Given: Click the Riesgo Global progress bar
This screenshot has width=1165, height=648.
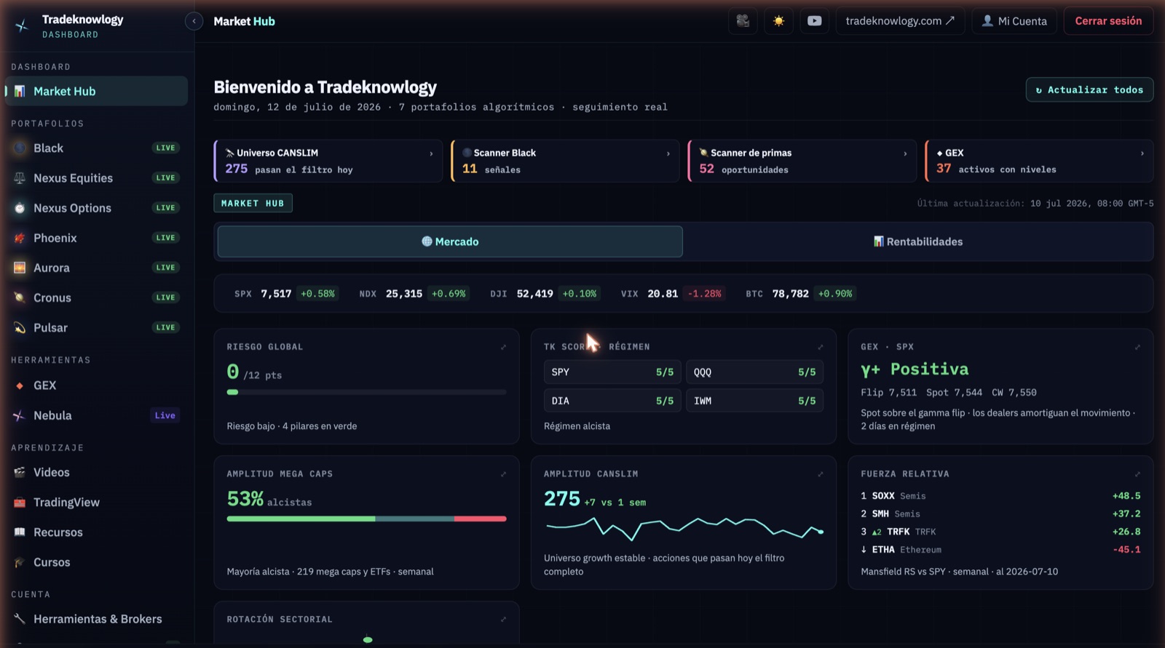Looking at the screenshot, I should coord(366,392).
